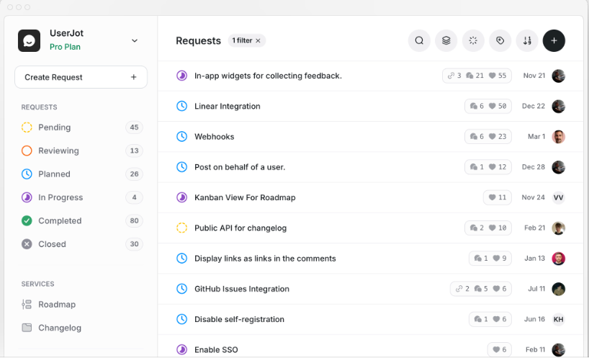Open the Linear Integration request

tap(227, 107)
